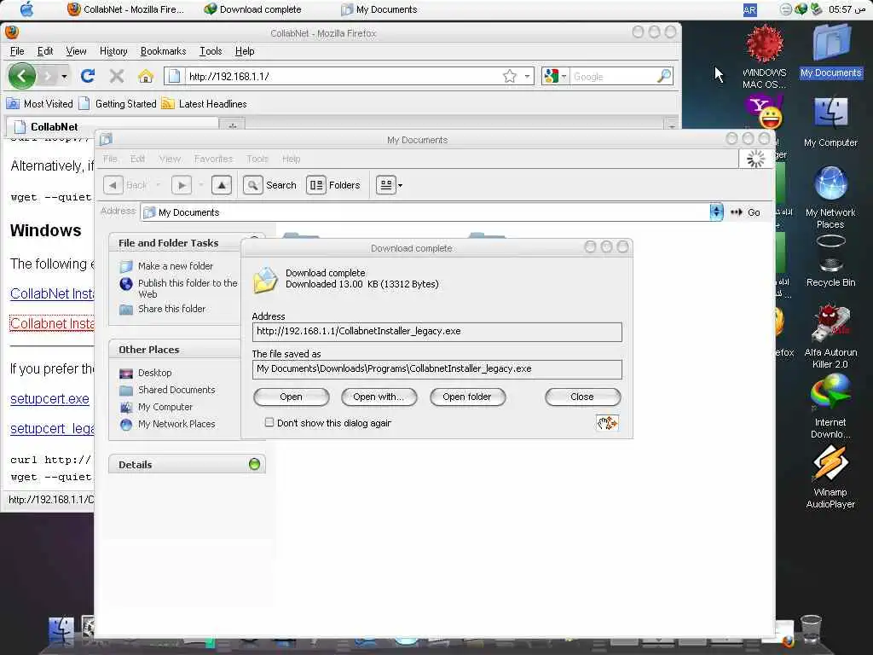Image resolution: width=873 pixels, height=655 pixels.
Task: Click Open in the Download complete dialog
Action: click(292, 397)
